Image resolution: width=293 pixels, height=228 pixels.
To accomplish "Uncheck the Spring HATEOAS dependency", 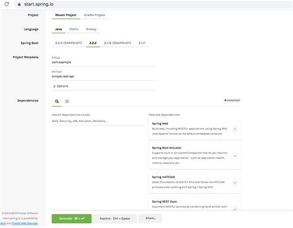I will 235,182.
